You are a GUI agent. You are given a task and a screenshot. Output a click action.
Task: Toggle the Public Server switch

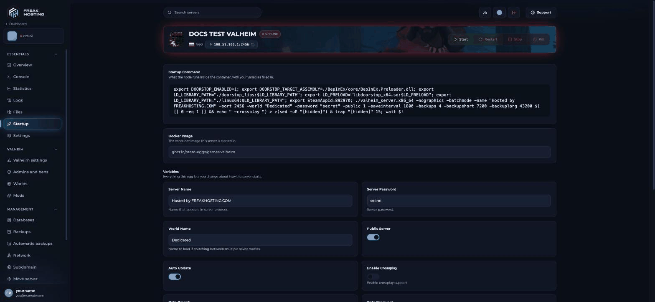tap(373, 237)
